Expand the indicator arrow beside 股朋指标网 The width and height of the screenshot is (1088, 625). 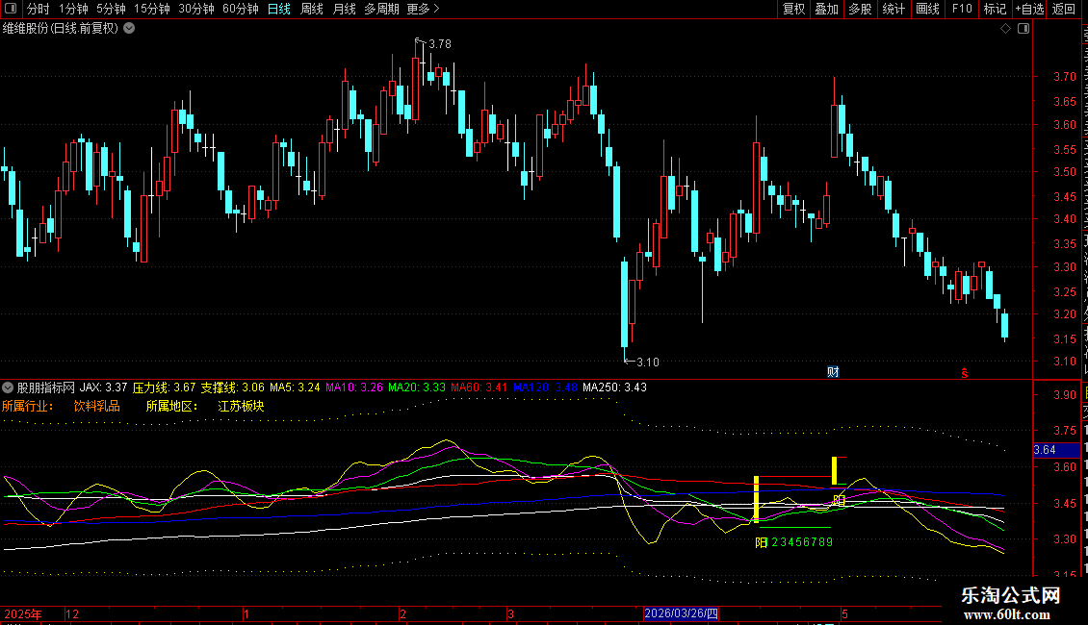pyautogui.click(x=8, y=387)
